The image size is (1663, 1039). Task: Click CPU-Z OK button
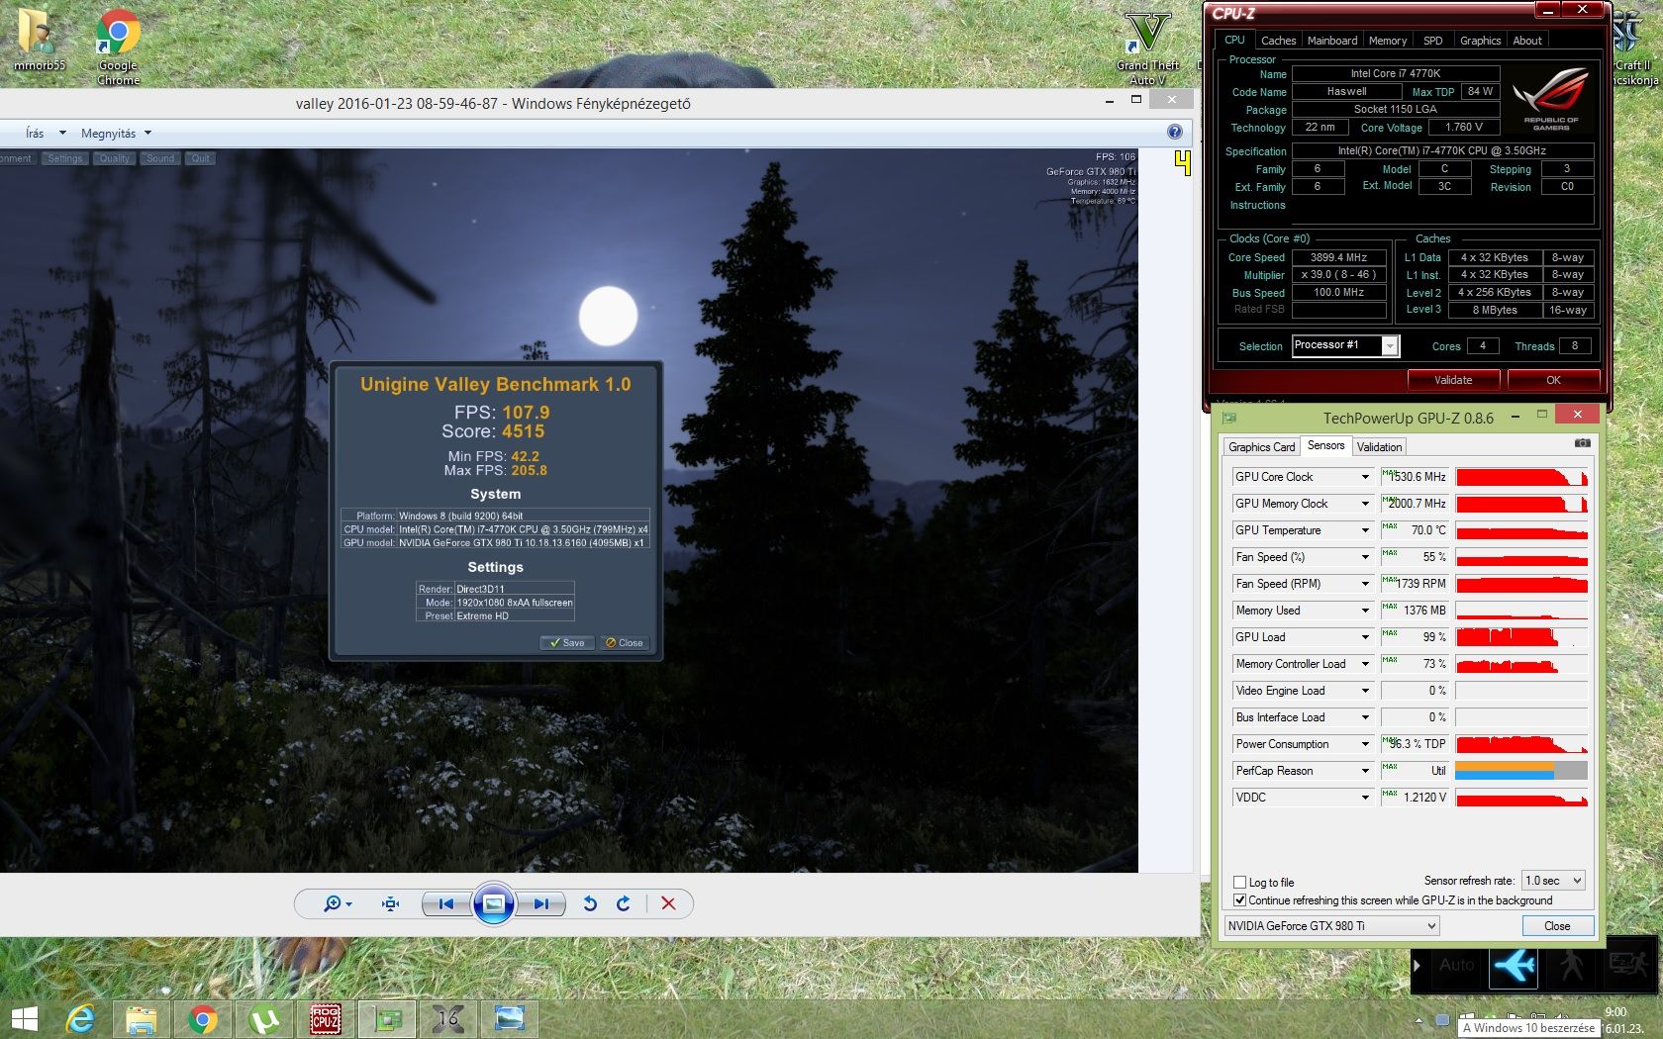pyautogui.click(x=1553, y=380)
